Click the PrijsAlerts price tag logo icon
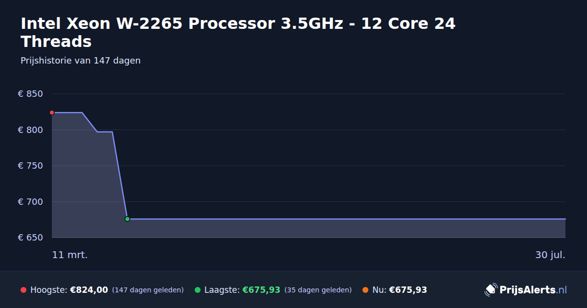Viewport: 587px width, 308px height. click(491, 290)
